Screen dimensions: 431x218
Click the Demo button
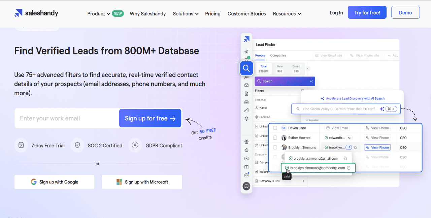pyautogui.click(x=405, y=13)
